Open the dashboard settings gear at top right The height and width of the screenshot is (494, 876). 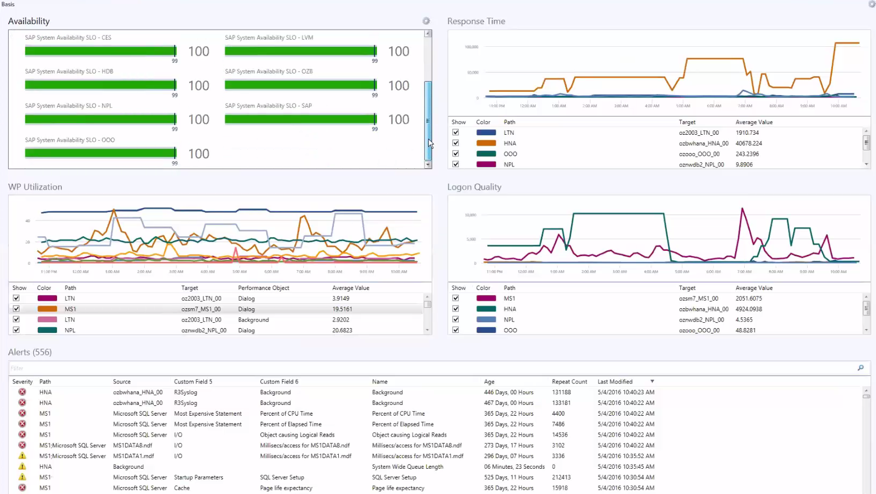pos(872,4)
